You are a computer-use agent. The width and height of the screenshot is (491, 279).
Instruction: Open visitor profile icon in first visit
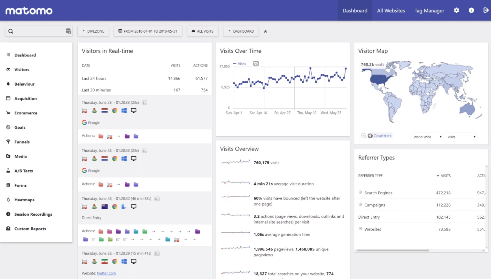tap(94, 111)
